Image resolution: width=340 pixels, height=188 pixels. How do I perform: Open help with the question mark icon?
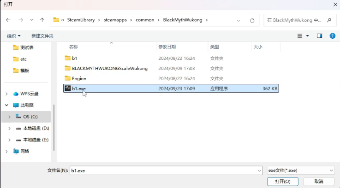point(333,36)
